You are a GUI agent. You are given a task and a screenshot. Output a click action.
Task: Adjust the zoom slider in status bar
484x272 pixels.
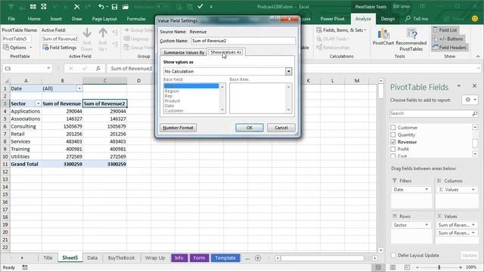(x=439, y=267)
